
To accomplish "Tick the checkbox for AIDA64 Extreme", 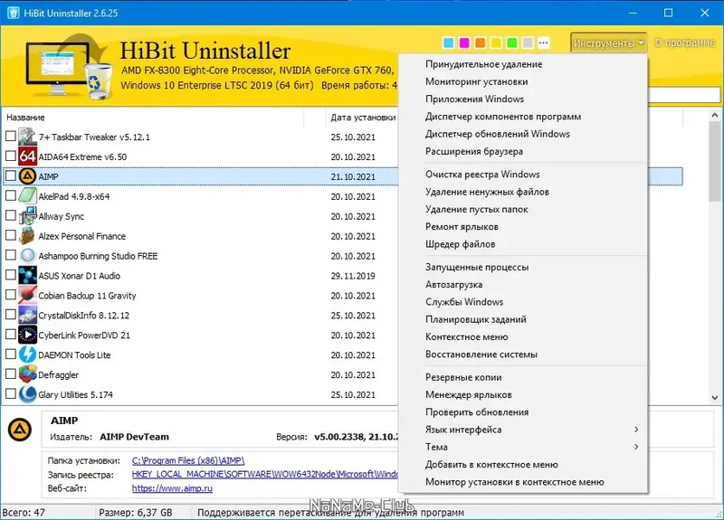I will tap(11, 156).
